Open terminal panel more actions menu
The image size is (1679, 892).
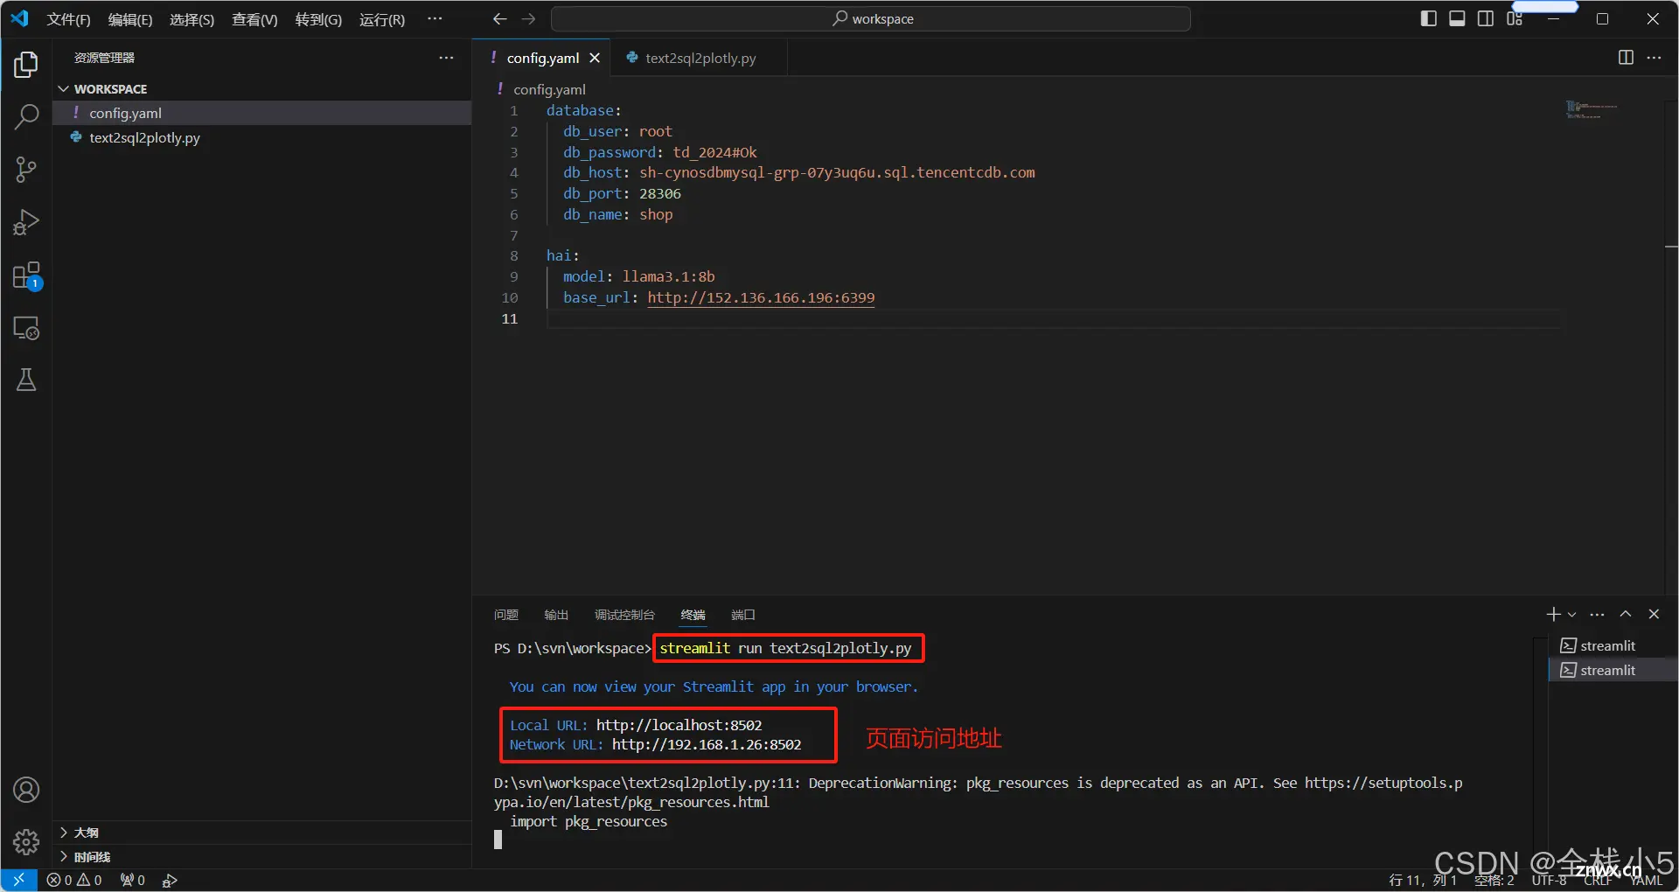point(1597,615)
